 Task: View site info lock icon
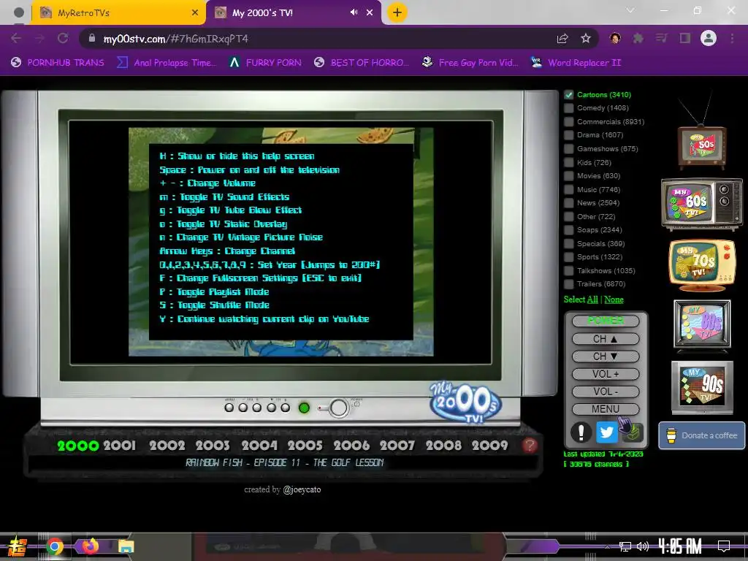pos(92,39)
